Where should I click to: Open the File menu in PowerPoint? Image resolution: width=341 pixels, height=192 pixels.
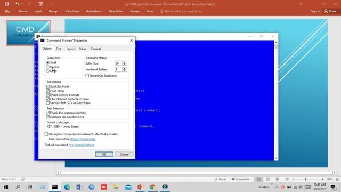pos(7,11)
